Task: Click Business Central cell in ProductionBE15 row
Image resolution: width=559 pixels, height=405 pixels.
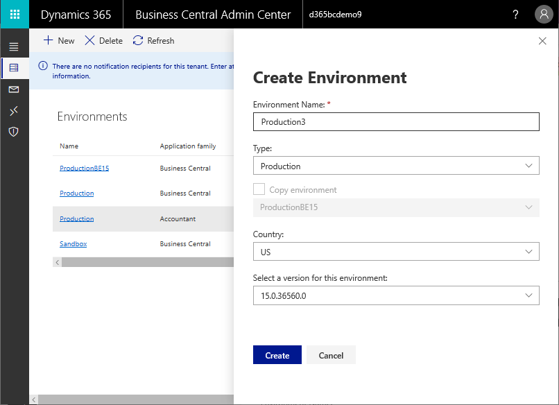Action: point(185,169)
